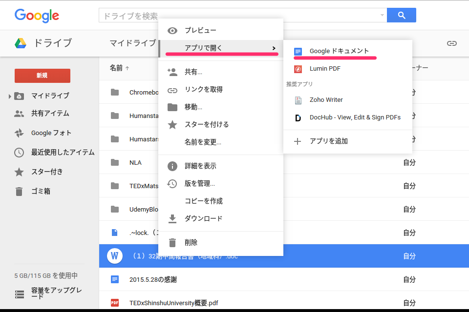
Task: Click the blue Docs icon of 2015.5.28の感謝
Action: 114,279
